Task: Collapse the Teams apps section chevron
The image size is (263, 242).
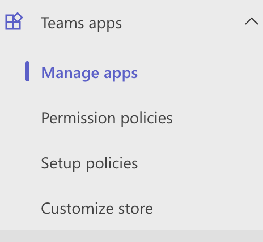Action: pyautogui.click(x=252, y=21)
